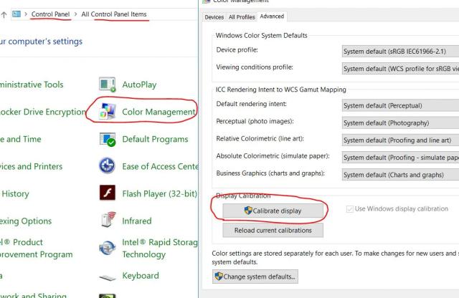Click Change system defaults button

[x=255, y=277]
